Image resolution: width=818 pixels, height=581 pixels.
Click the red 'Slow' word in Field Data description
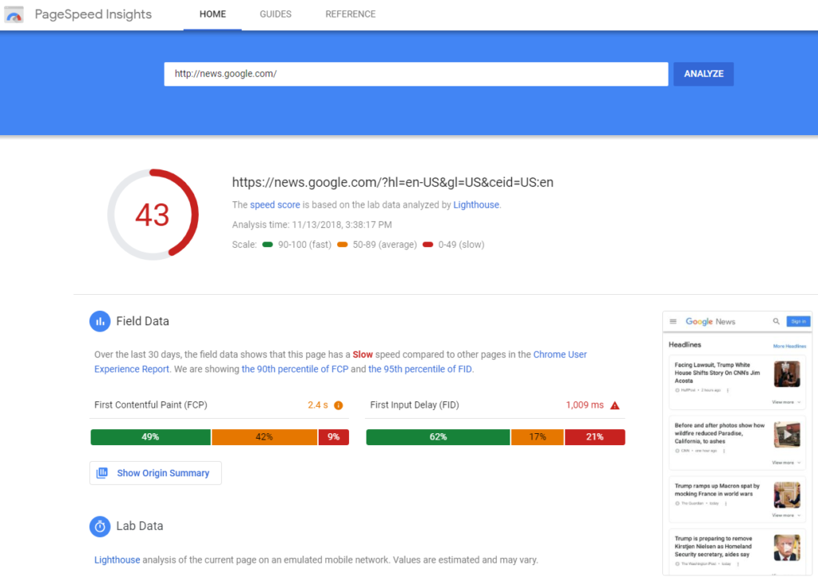(363, 355)
